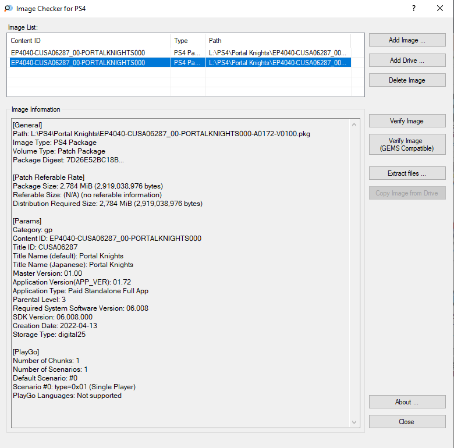This screenshot has height=448, width=454.
Task: Select the highlighted second image list row
Action: tap(180, 62)
